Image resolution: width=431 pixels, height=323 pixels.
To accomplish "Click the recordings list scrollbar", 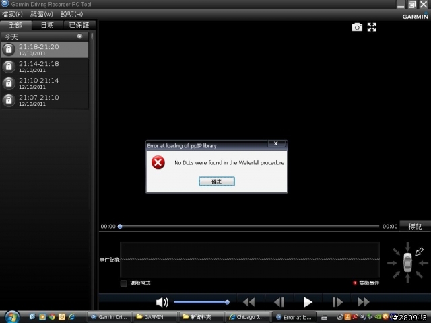I will click(92, 36).
